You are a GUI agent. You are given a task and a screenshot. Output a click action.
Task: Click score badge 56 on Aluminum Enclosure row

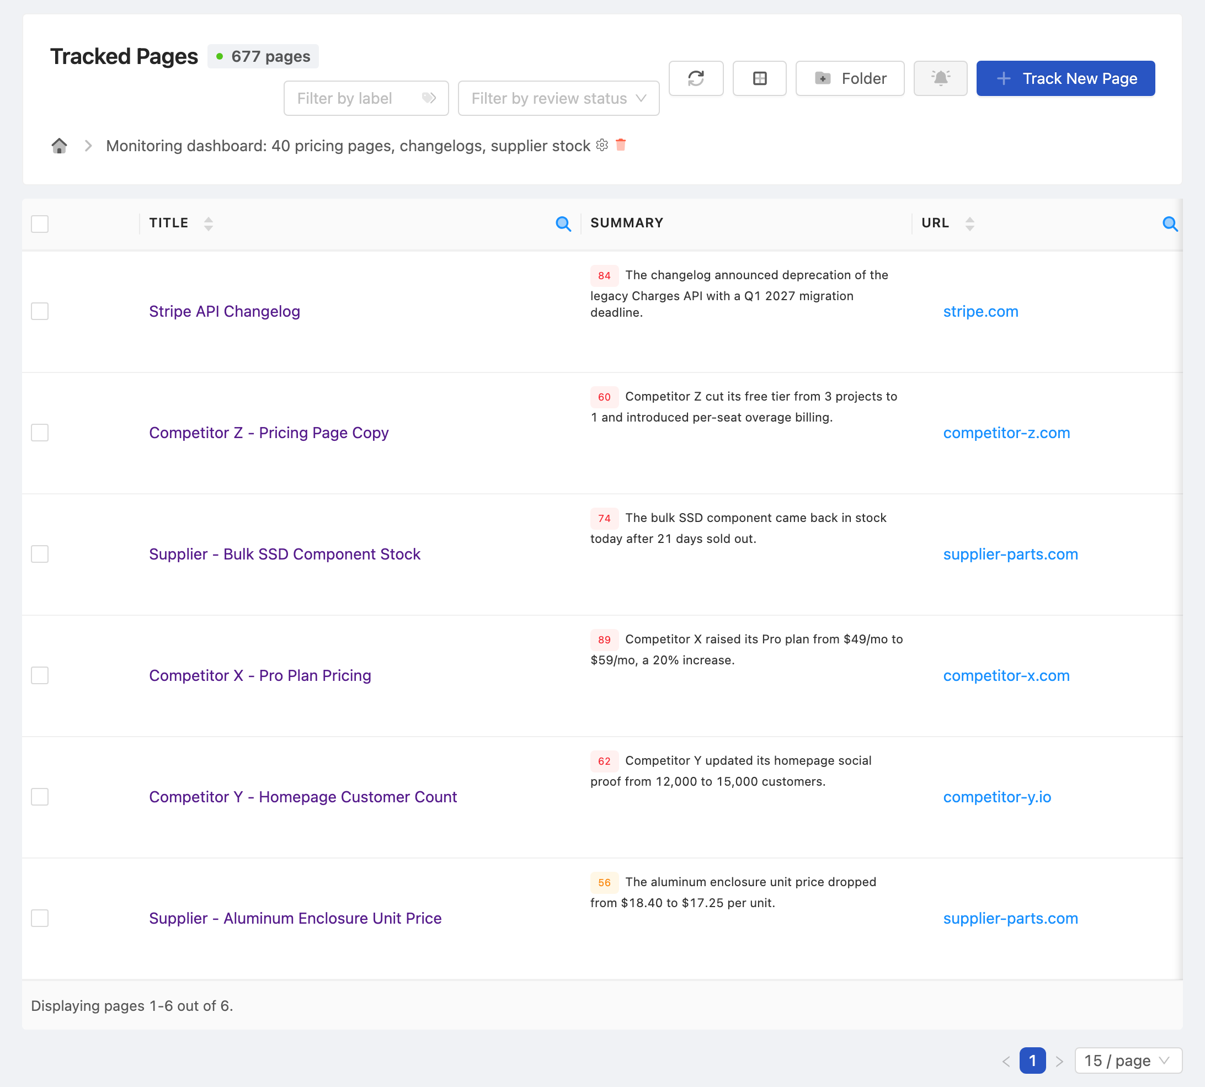coord(604,882)
